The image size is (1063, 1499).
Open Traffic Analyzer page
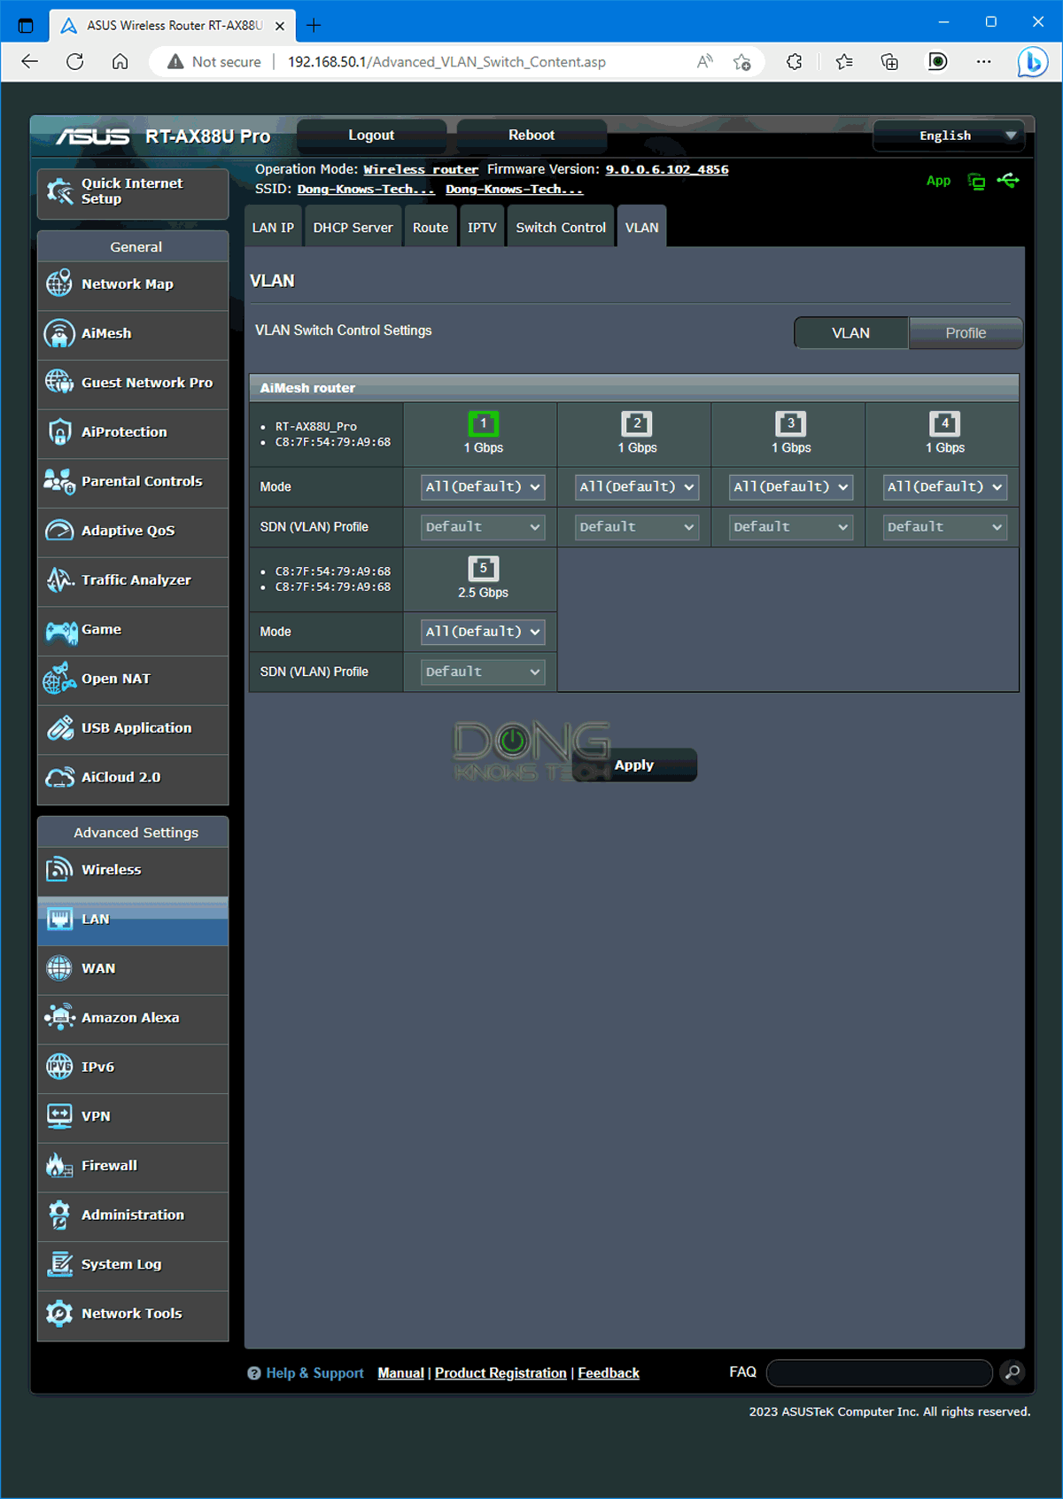click(x=133, y=580)
